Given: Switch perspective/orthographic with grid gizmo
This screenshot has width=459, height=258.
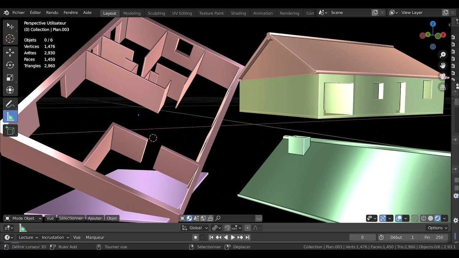Looking at the screenshot, I should (x=443, y=87).
